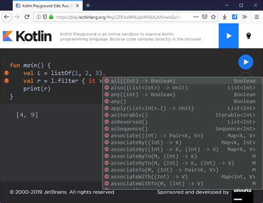Open a new browser tab
Screen dimensions: 263x203
click(88, 6)
